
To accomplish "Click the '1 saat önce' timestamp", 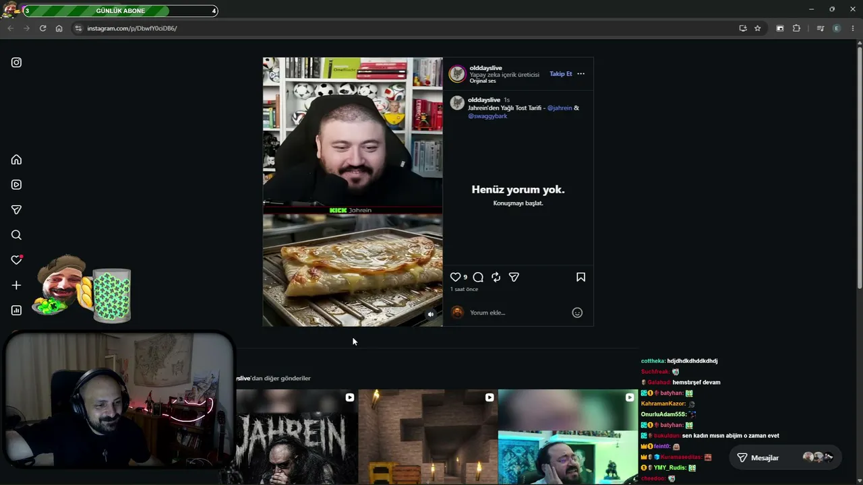I will 464,289.
